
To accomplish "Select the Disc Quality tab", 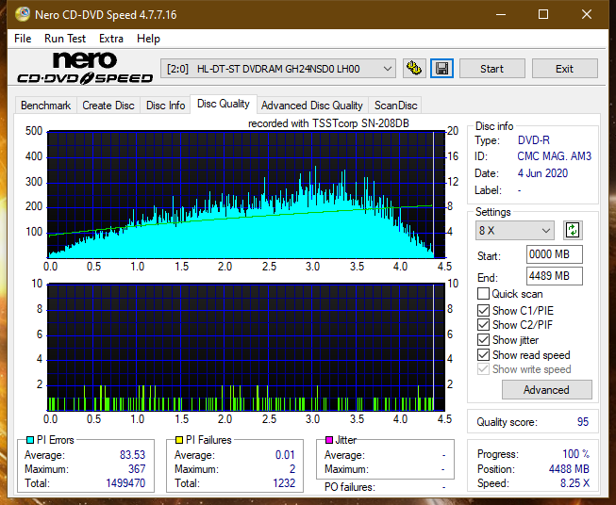I will 224,104.
